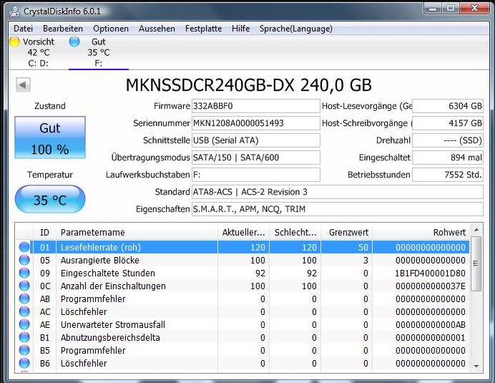This screenshot has width=495, height=383.
Task: Click the blue Gut status icon for F:
Action: (74, 42)
